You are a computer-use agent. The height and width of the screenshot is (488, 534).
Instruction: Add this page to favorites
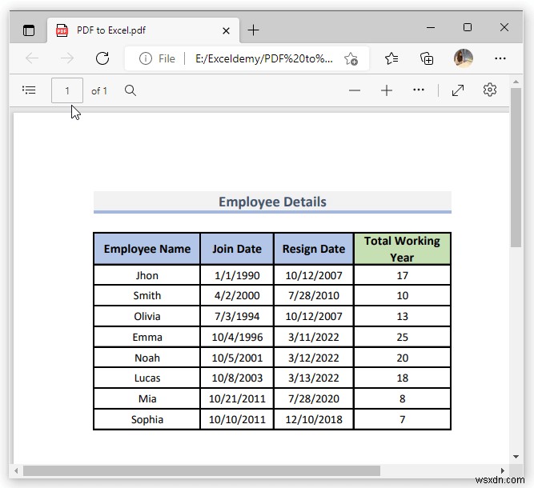pyautogui.click(x=351, y=59)
